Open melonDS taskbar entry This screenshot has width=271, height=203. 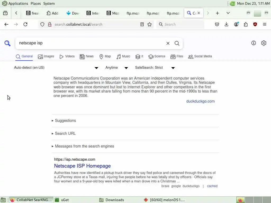point(164,200)
